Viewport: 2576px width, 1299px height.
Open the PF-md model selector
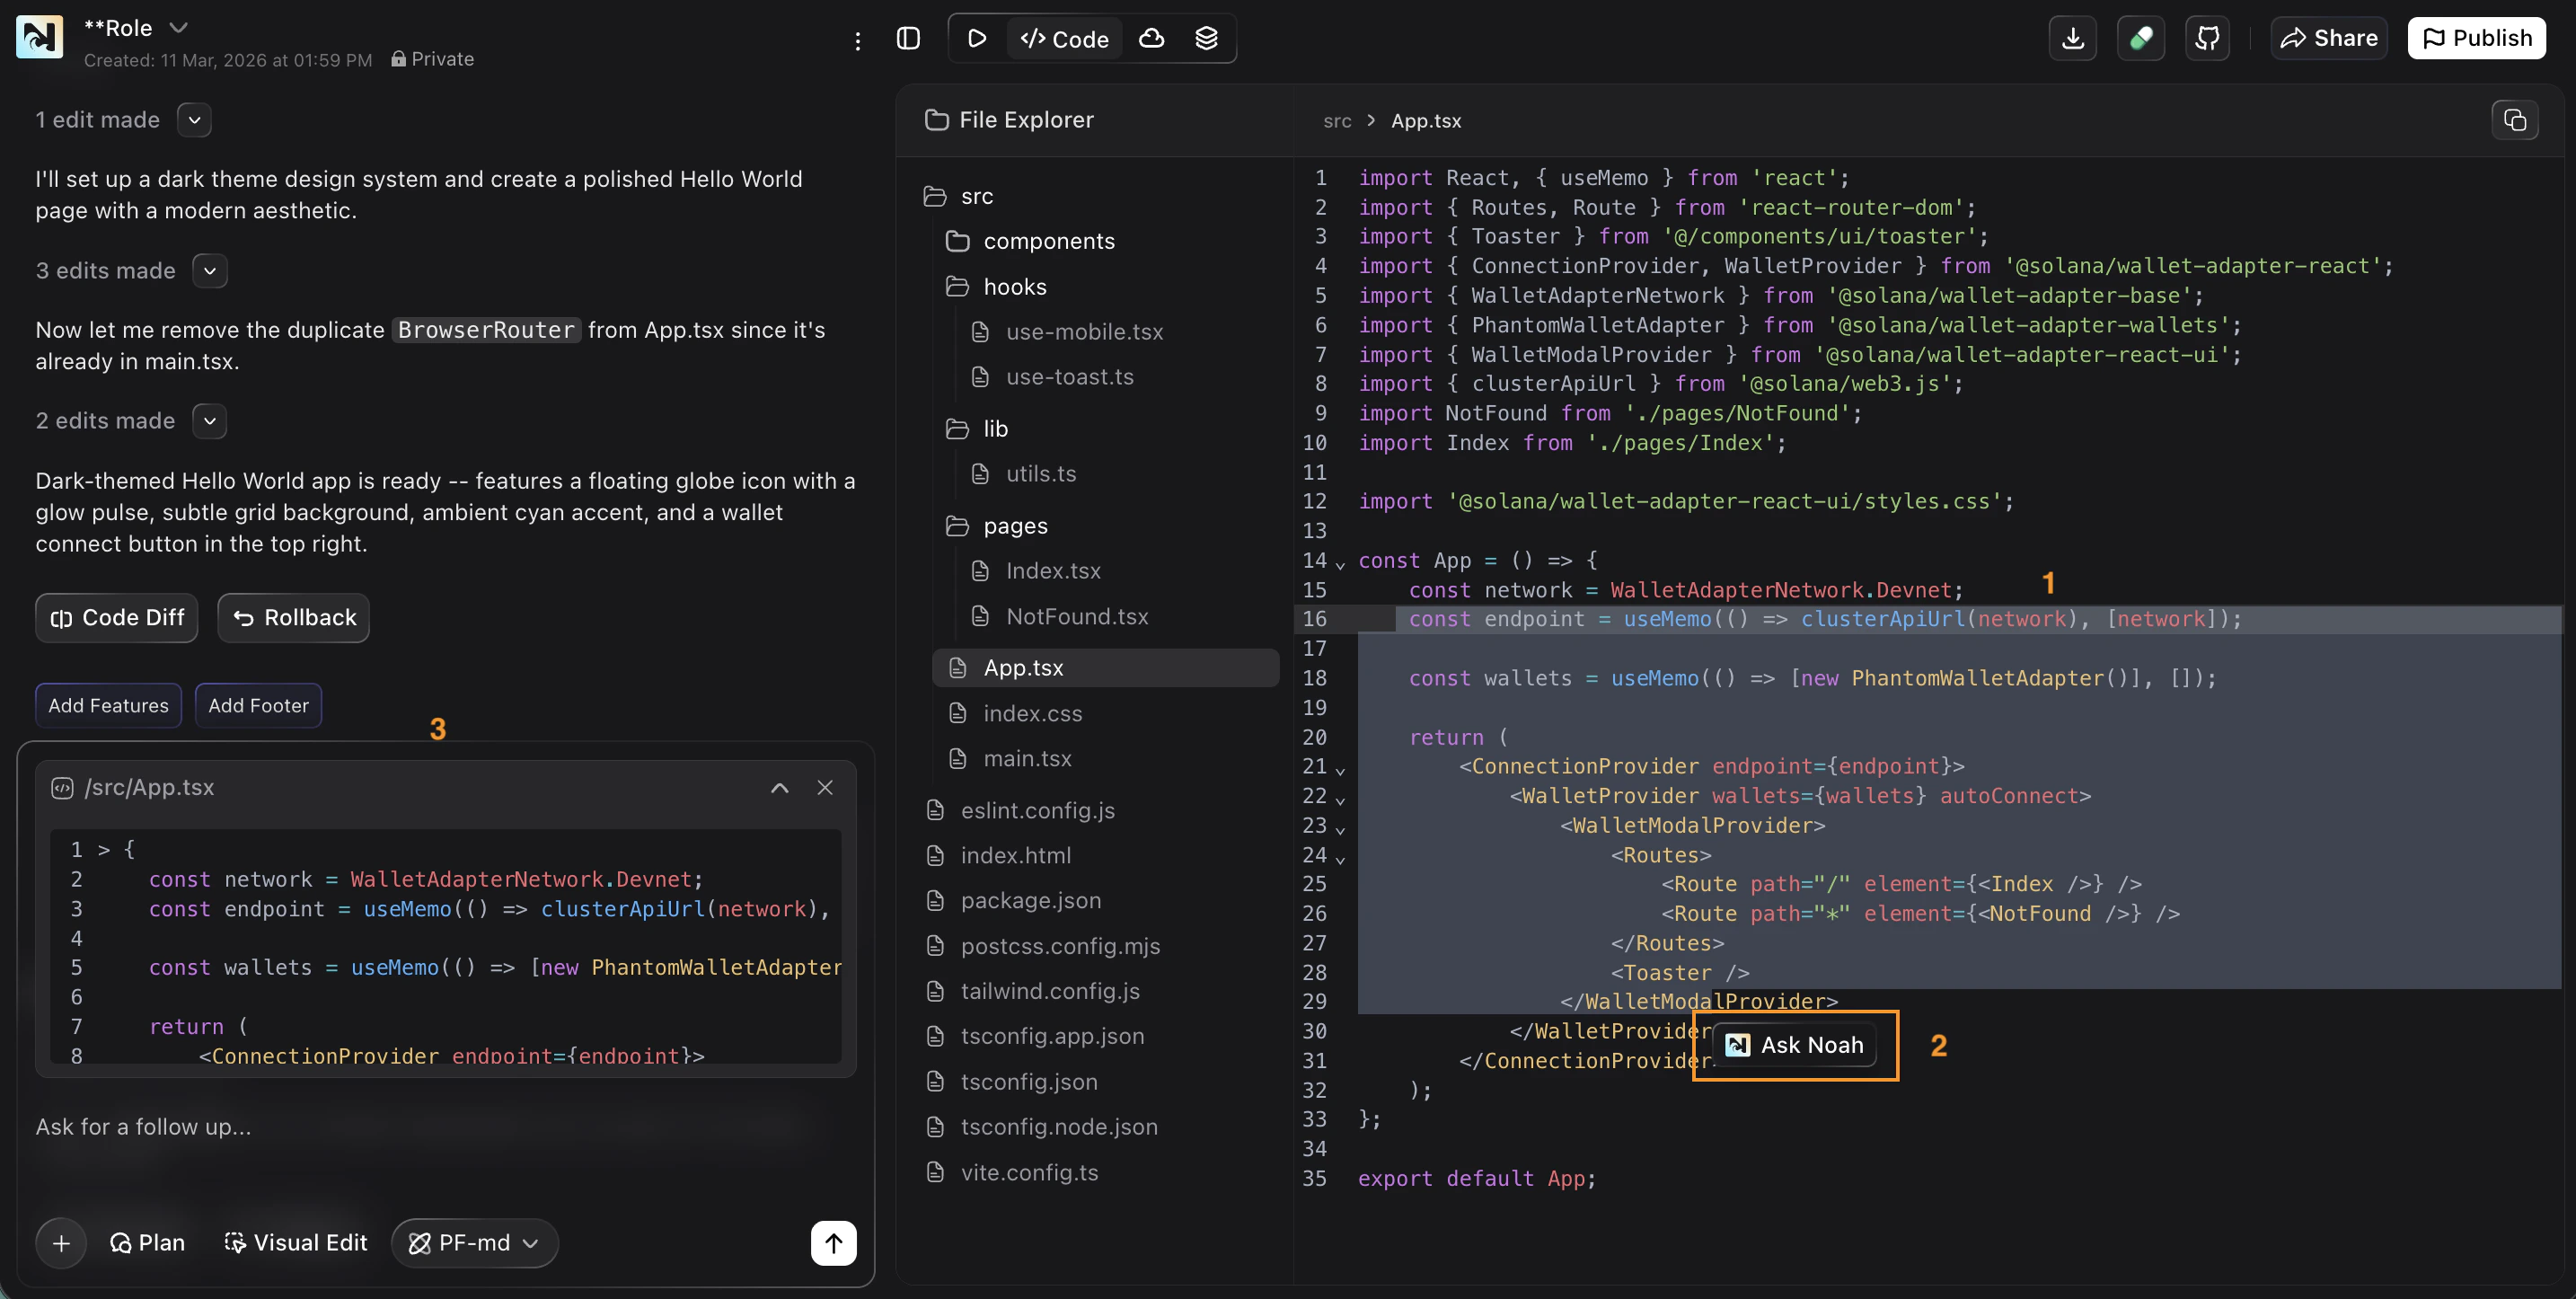click(x=474, y=1243)
